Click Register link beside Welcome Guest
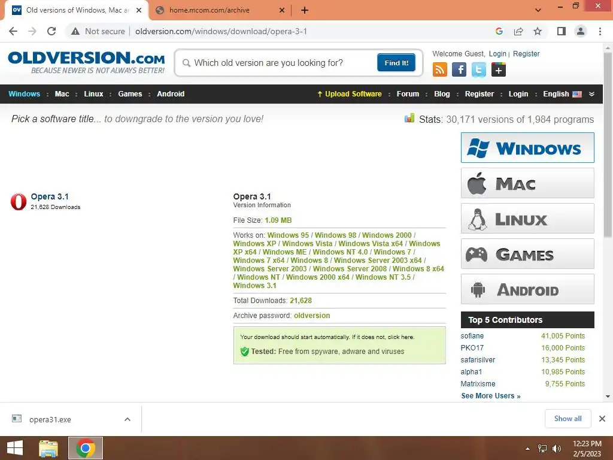 (526, 53)
